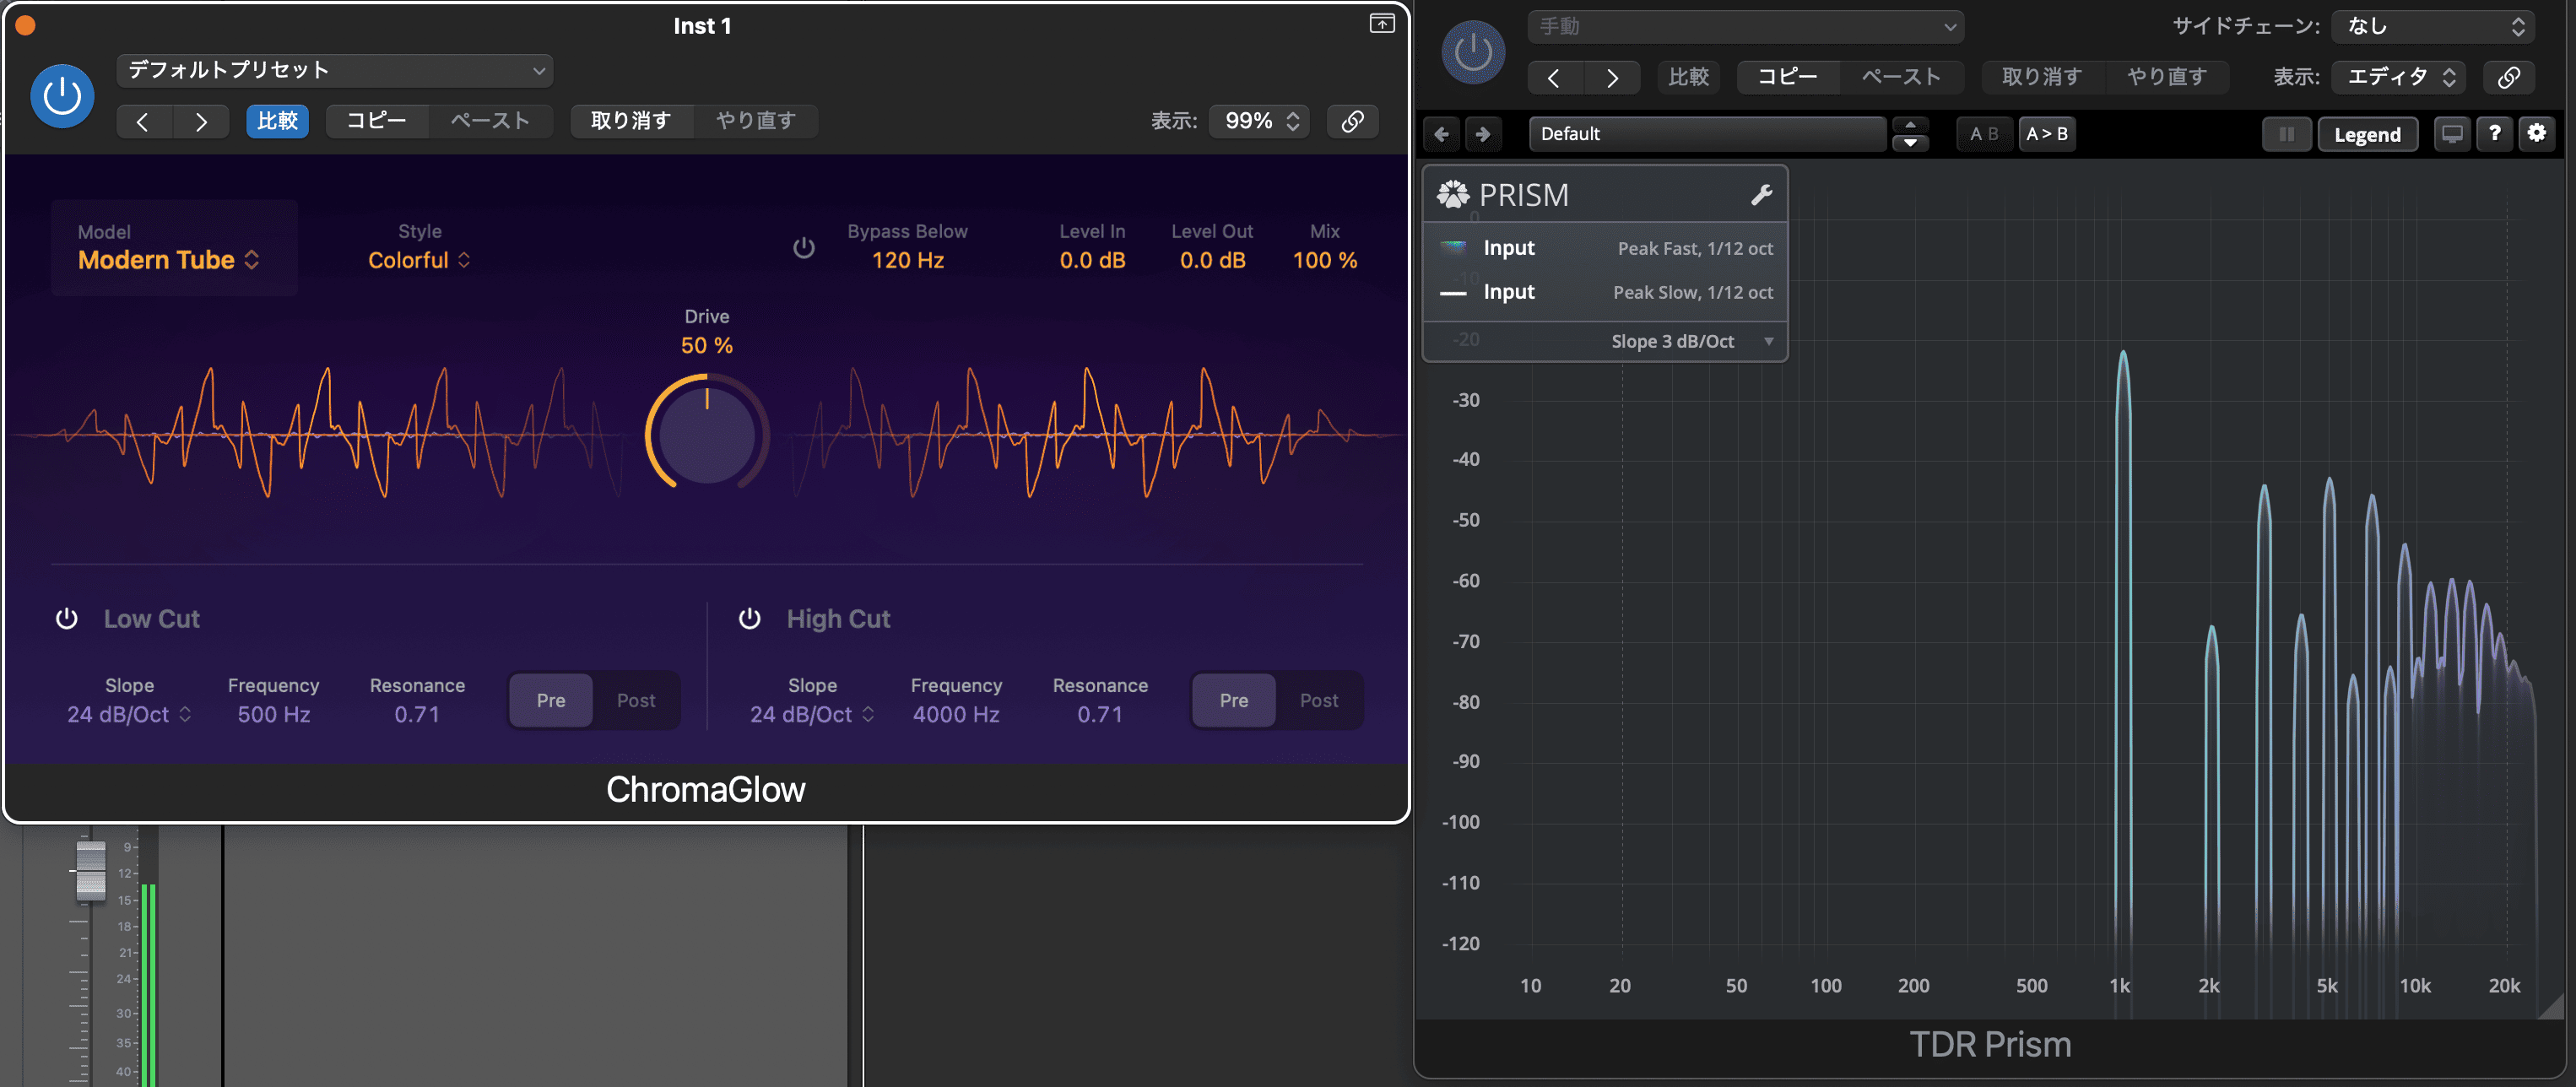Viewport: 2576px width, 1087px height.
Task: Toggle the A B compare button
Action: 1984,134
